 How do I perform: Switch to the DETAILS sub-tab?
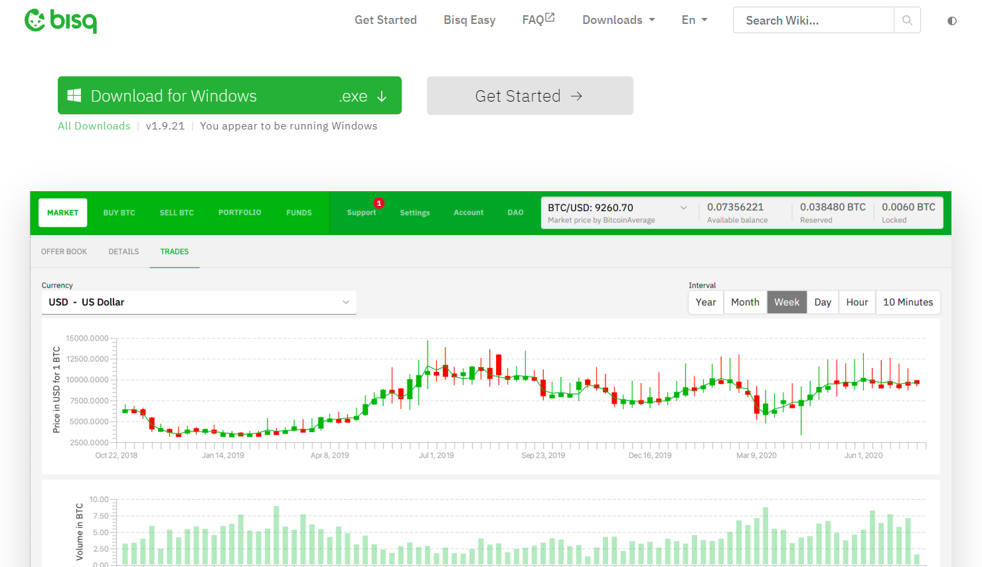(124, 252)
